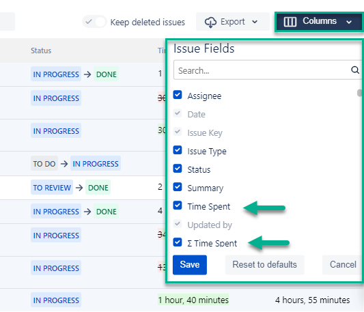Open the Columns dropdown button
This screenshot has height=312, width=364.
tap(319, 22)
